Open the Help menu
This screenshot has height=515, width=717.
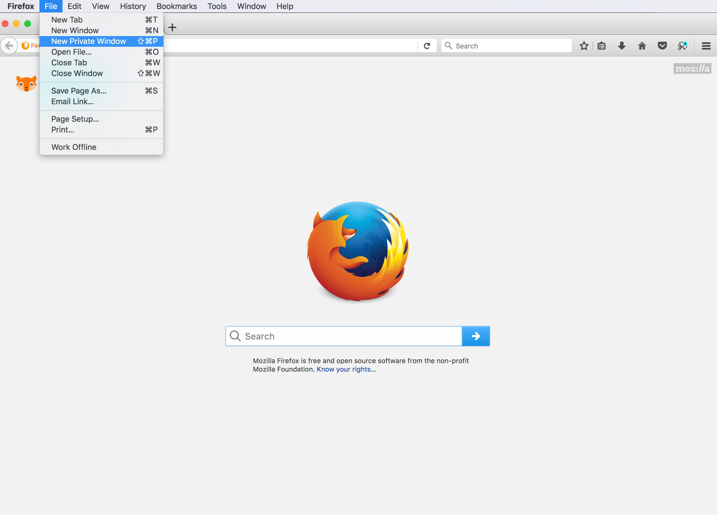coord(285,6)
